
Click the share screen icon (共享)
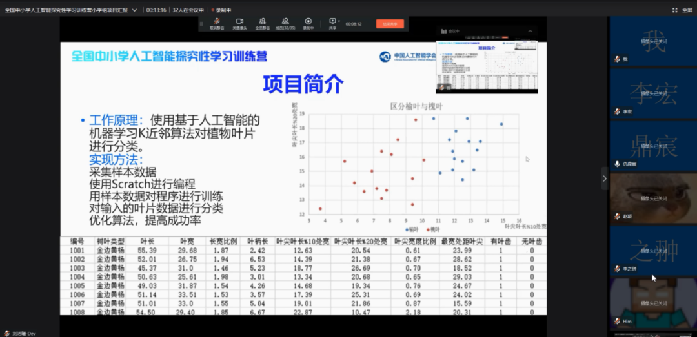tap(332, 23)
